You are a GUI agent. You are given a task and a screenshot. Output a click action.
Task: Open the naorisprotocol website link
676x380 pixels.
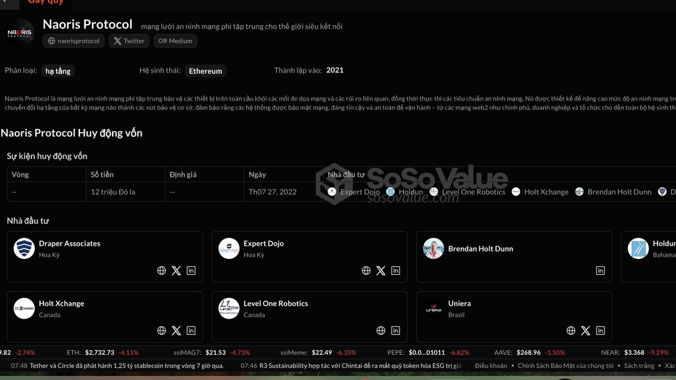click(74, 41)
